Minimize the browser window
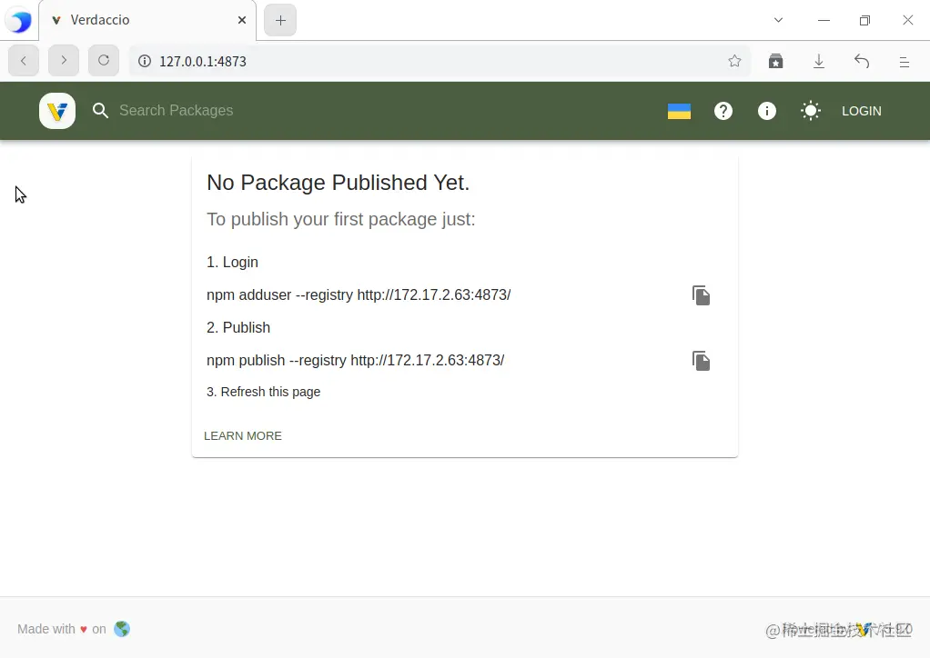Screen dimensions: 930x658 tap(824, 20)
